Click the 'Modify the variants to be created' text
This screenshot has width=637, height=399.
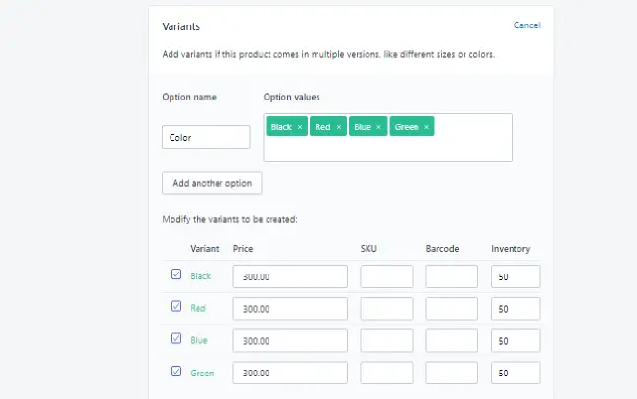pos(230,219)
